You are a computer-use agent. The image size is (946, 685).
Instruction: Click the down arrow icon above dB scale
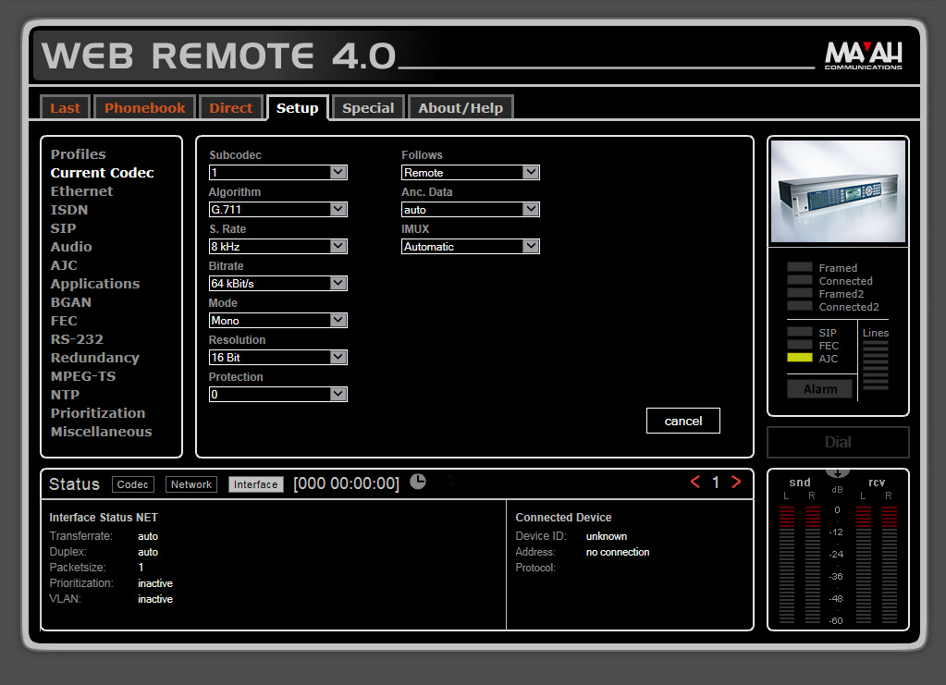838,472
